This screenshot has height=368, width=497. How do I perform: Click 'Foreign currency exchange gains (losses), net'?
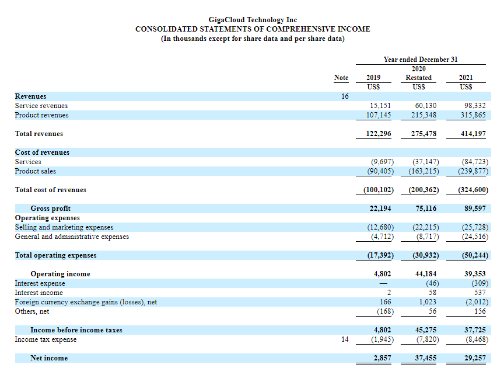click(x=86, y=302)
